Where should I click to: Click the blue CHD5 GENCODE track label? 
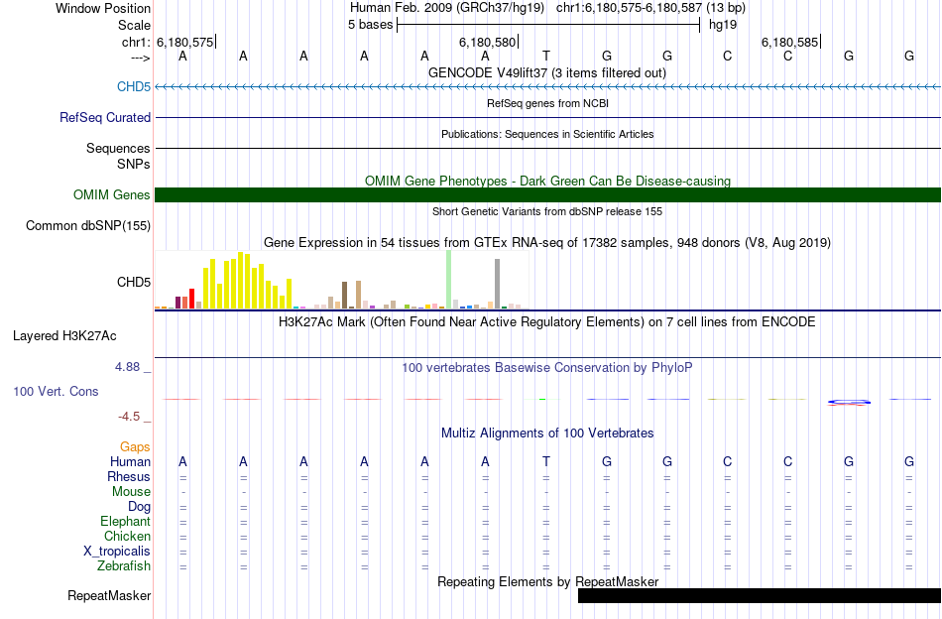point(134,86)
